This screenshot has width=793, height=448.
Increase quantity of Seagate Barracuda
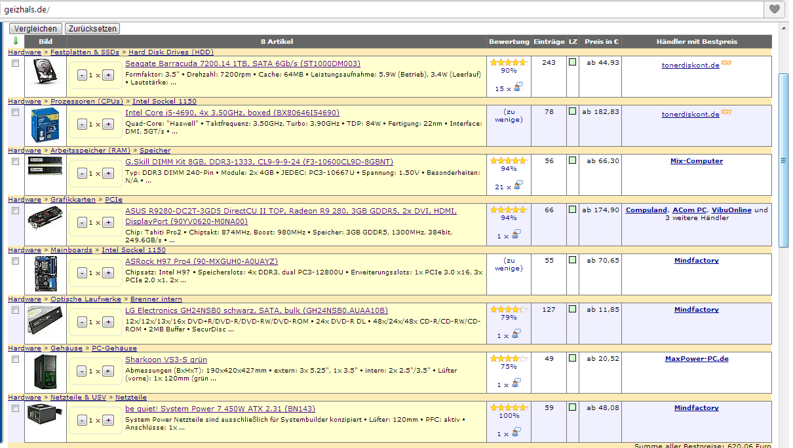click(108, 75)
